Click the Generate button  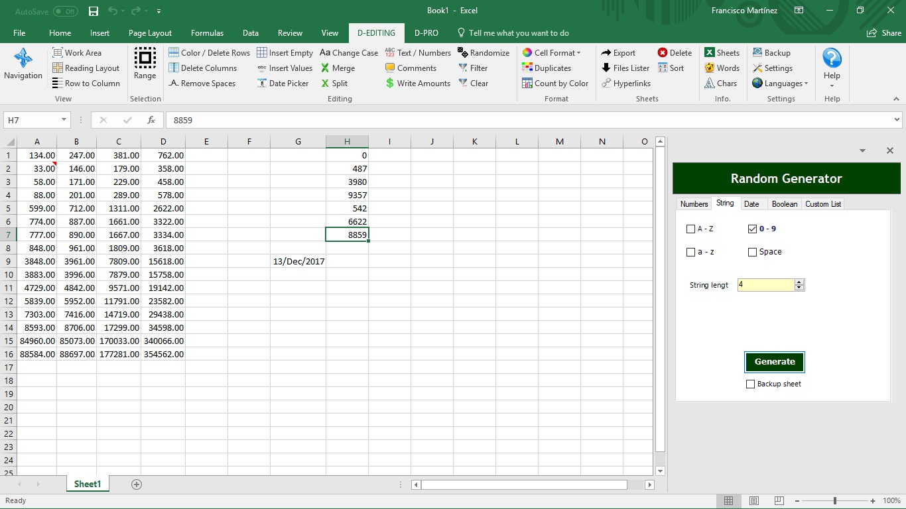click(775, 362)
